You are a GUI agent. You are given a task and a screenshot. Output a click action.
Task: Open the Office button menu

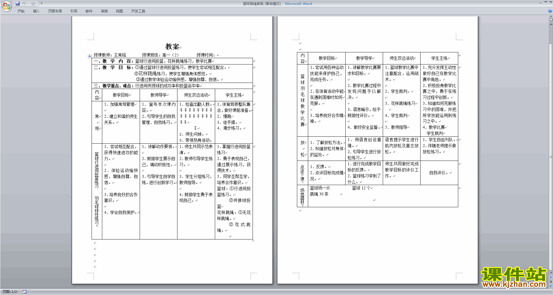[x=6, y=6]
